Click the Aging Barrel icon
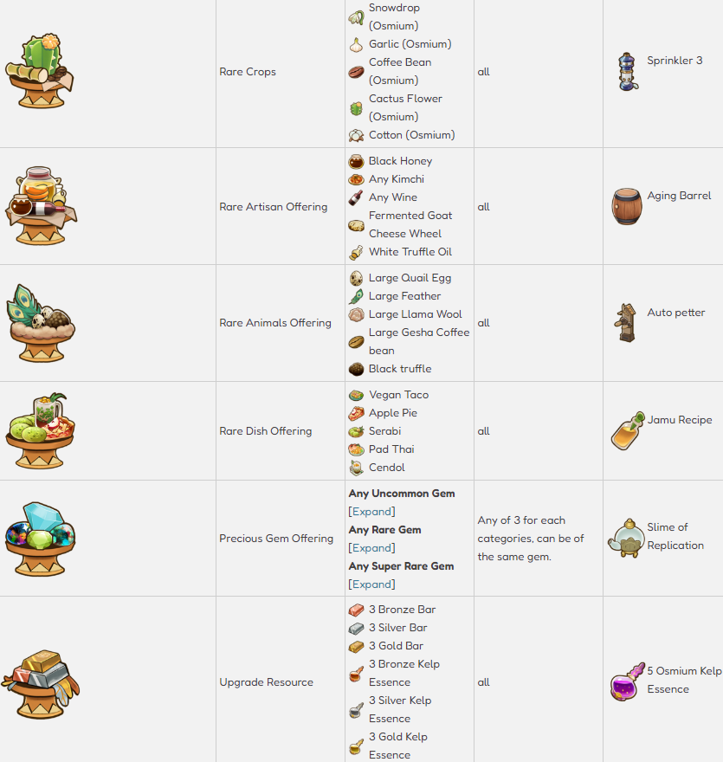The image size is (723, 762). point(627,206)
